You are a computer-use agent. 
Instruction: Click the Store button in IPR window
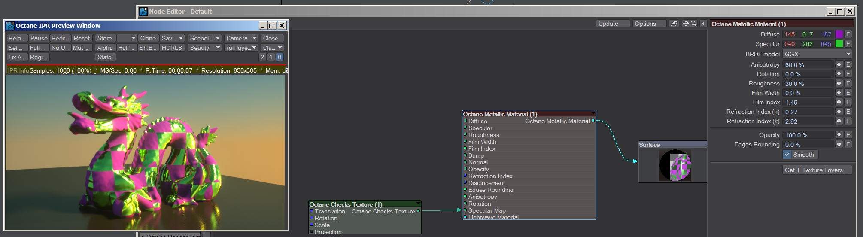(x=105, y=38)
